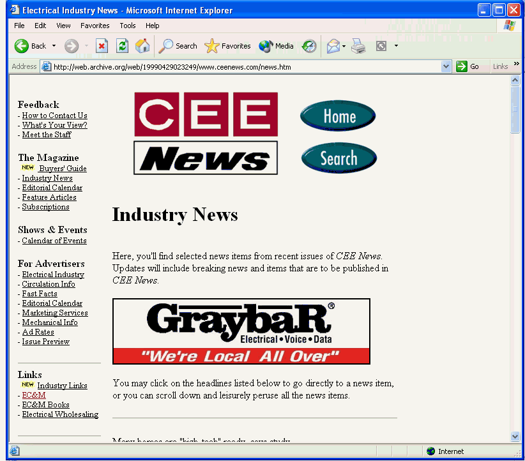Click the Stop loading icon

[x=102, y=46]
